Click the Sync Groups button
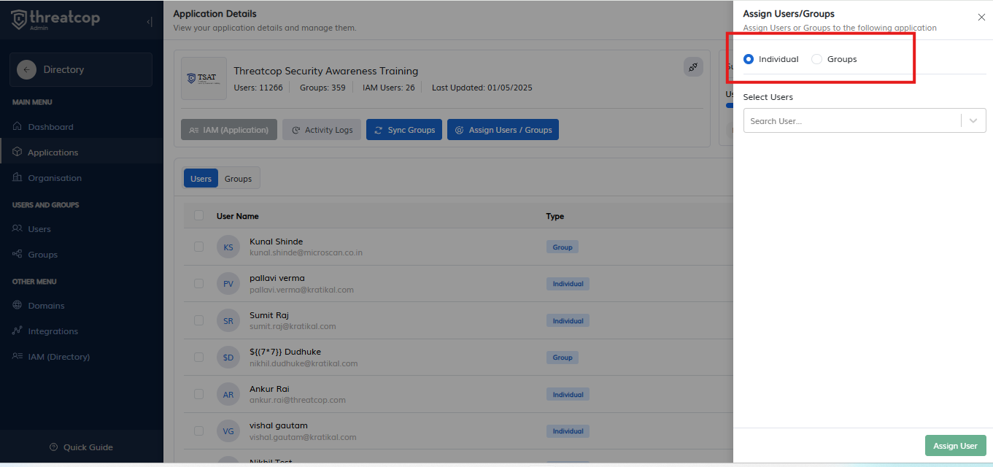 tap(404, 130)
